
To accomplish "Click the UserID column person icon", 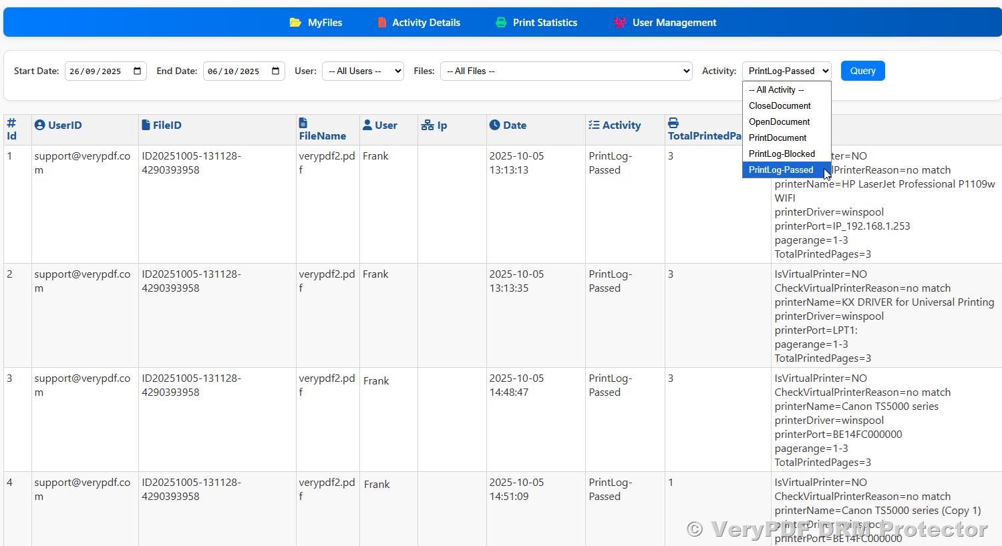I will click(39, 125).
